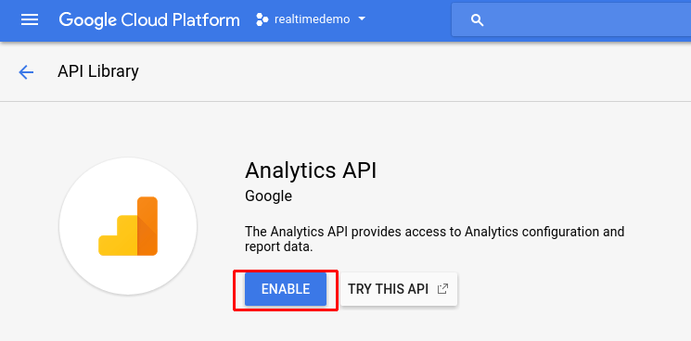
Task: Open the hamburger navigation menu
Action: point(30,19)
